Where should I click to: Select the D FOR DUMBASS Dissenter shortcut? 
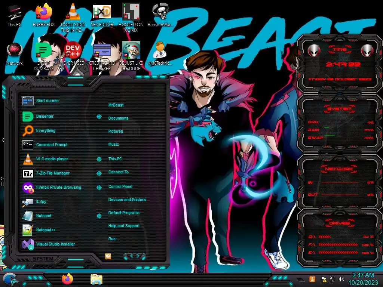pyautogui.click(x=44, y=56)
